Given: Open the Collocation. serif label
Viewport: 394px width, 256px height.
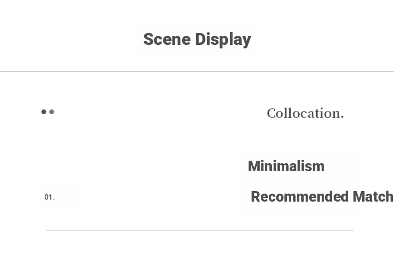Looking at the screenshot, I should click(x=305, y=113).
